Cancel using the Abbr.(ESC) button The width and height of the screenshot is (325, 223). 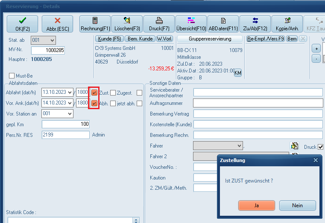[x=57, y=24]
